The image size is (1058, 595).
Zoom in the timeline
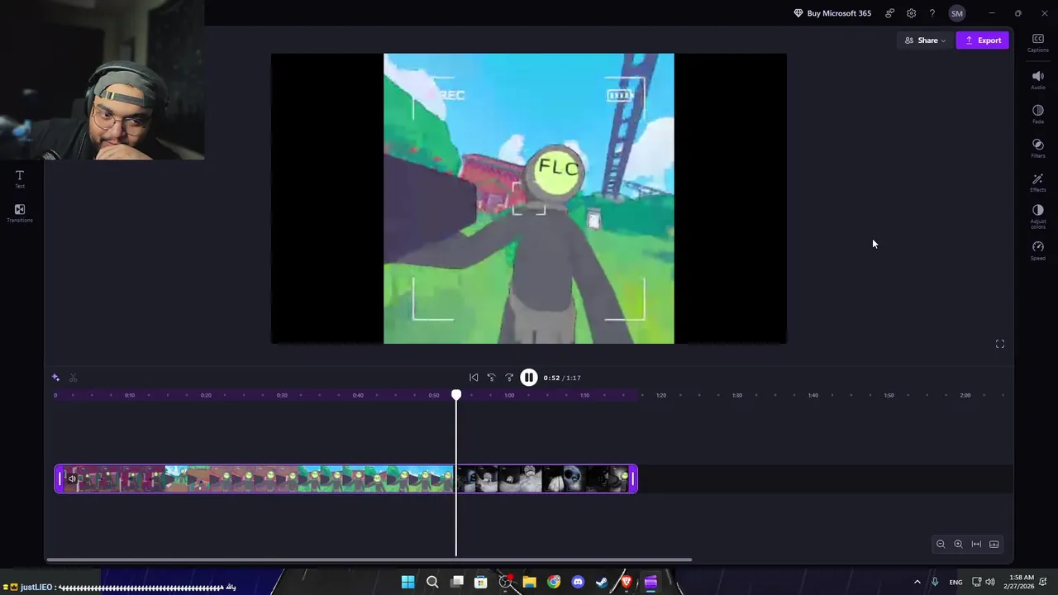[x=958, y=544]
